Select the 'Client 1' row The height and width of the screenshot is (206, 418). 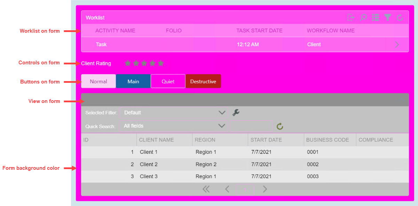(245, 152)
